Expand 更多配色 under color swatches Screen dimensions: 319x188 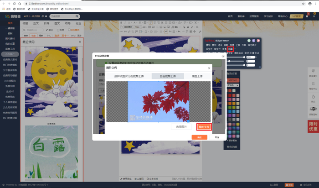click(232, 141)
